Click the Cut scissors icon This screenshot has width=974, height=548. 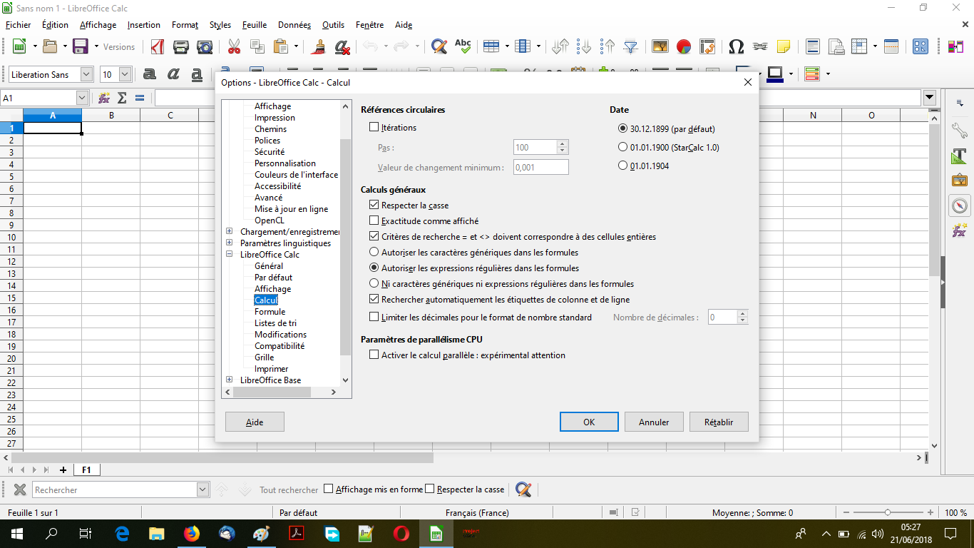coord(234,46)
